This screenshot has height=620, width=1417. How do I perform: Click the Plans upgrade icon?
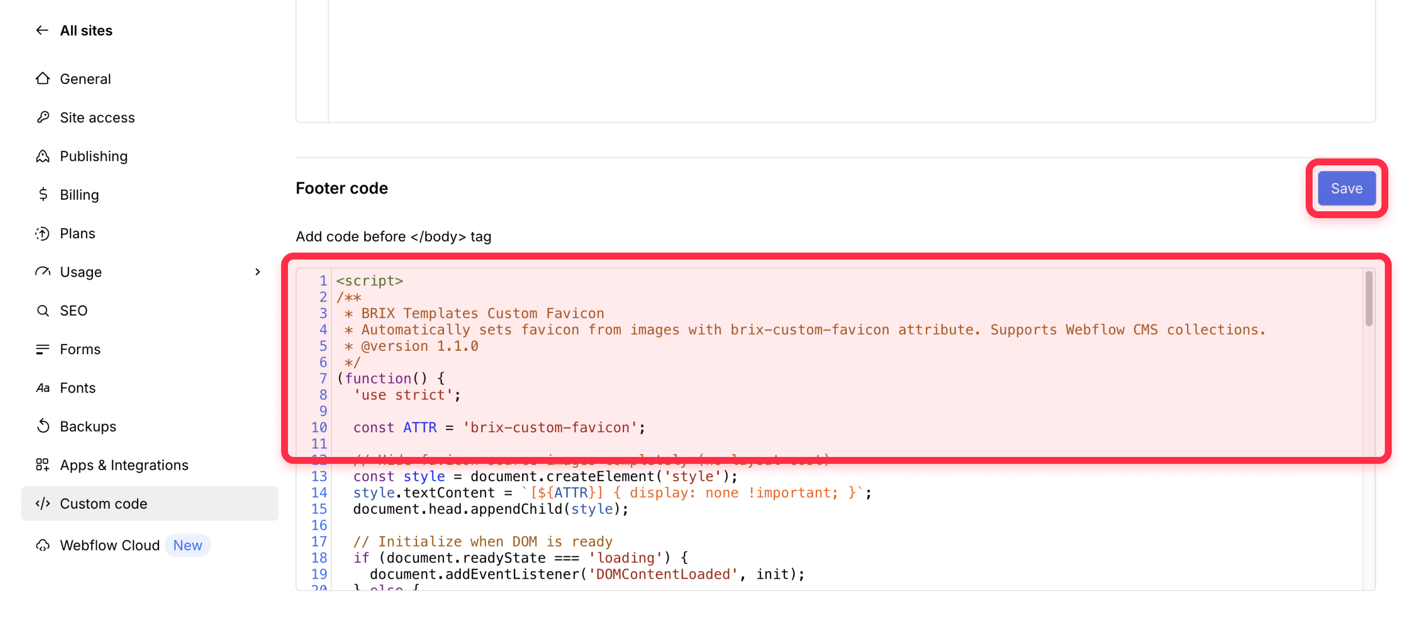(x=43, y=233)
